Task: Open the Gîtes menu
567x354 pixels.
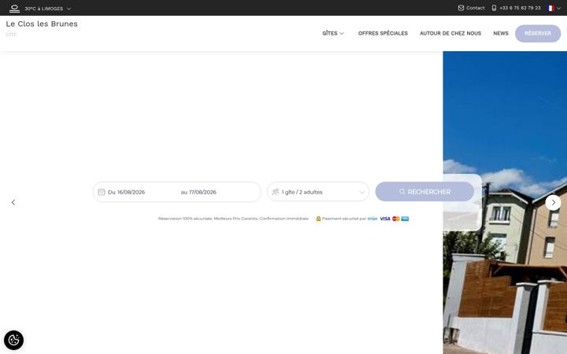Action: click(329, 33)
